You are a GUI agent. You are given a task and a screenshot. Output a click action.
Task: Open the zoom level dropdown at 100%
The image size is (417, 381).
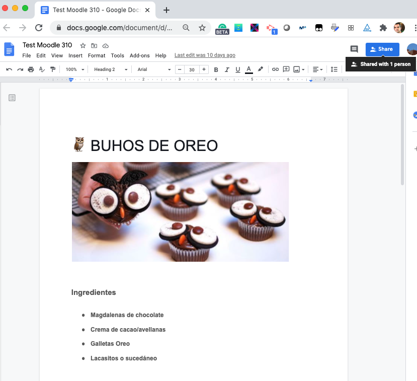coord(75,69)
